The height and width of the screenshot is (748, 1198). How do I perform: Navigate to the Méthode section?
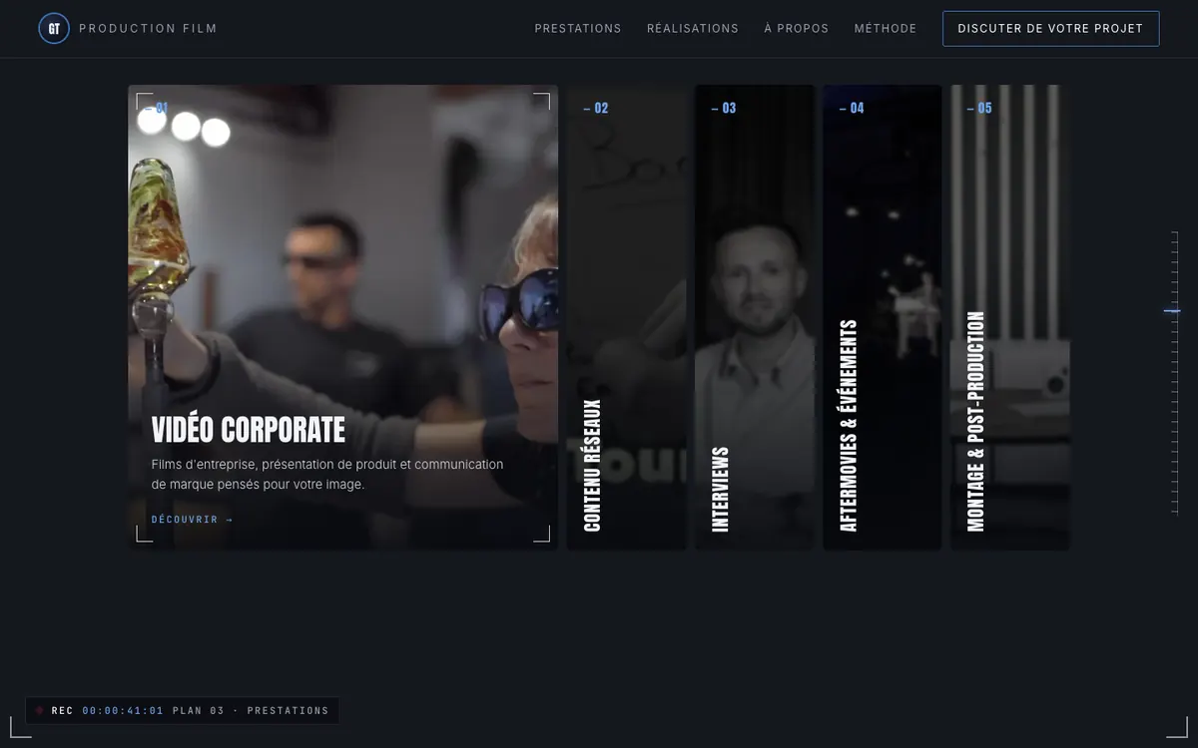point(886,29)
